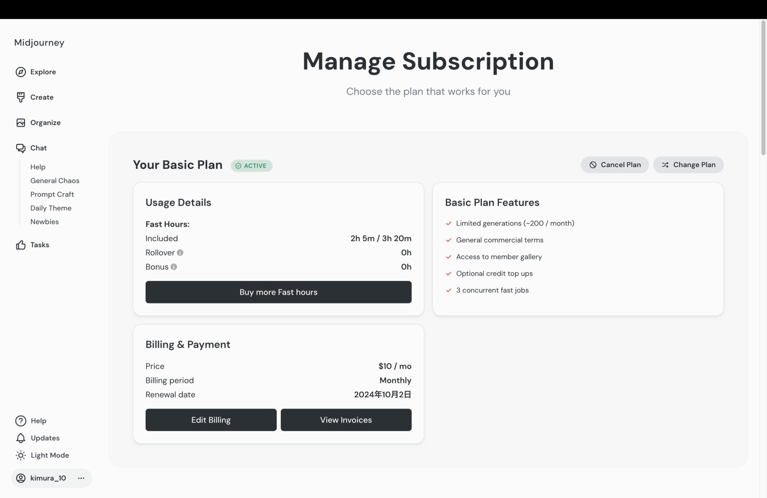Viewport: 767px width, 498px height.
Task: Open the options menu next to kimura_10
Action: (81, 478)
